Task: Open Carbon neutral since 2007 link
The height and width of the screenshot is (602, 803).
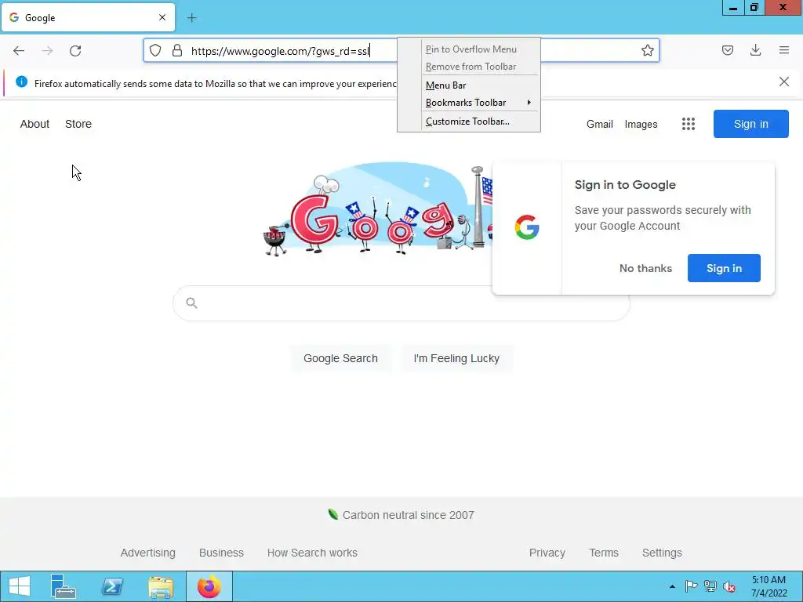Action: point(408,515)
